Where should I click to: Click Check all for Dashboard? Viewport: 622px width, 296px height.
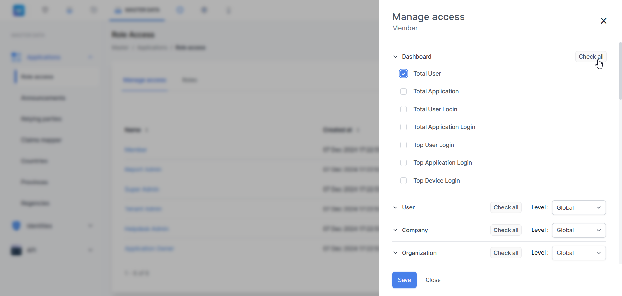click(591, 57)
